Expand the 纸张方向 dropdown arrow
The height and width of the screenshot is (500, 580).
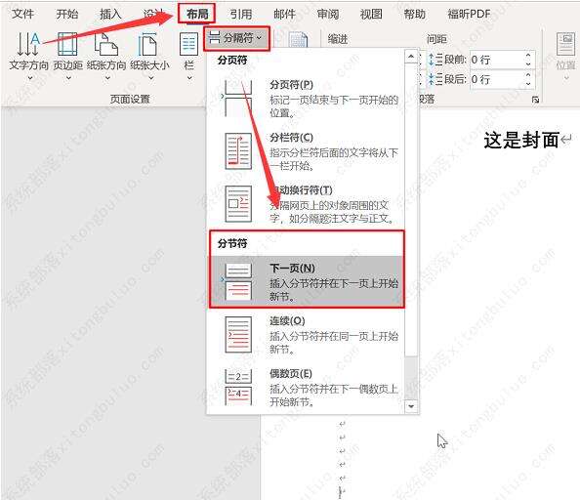click(107, 78)
